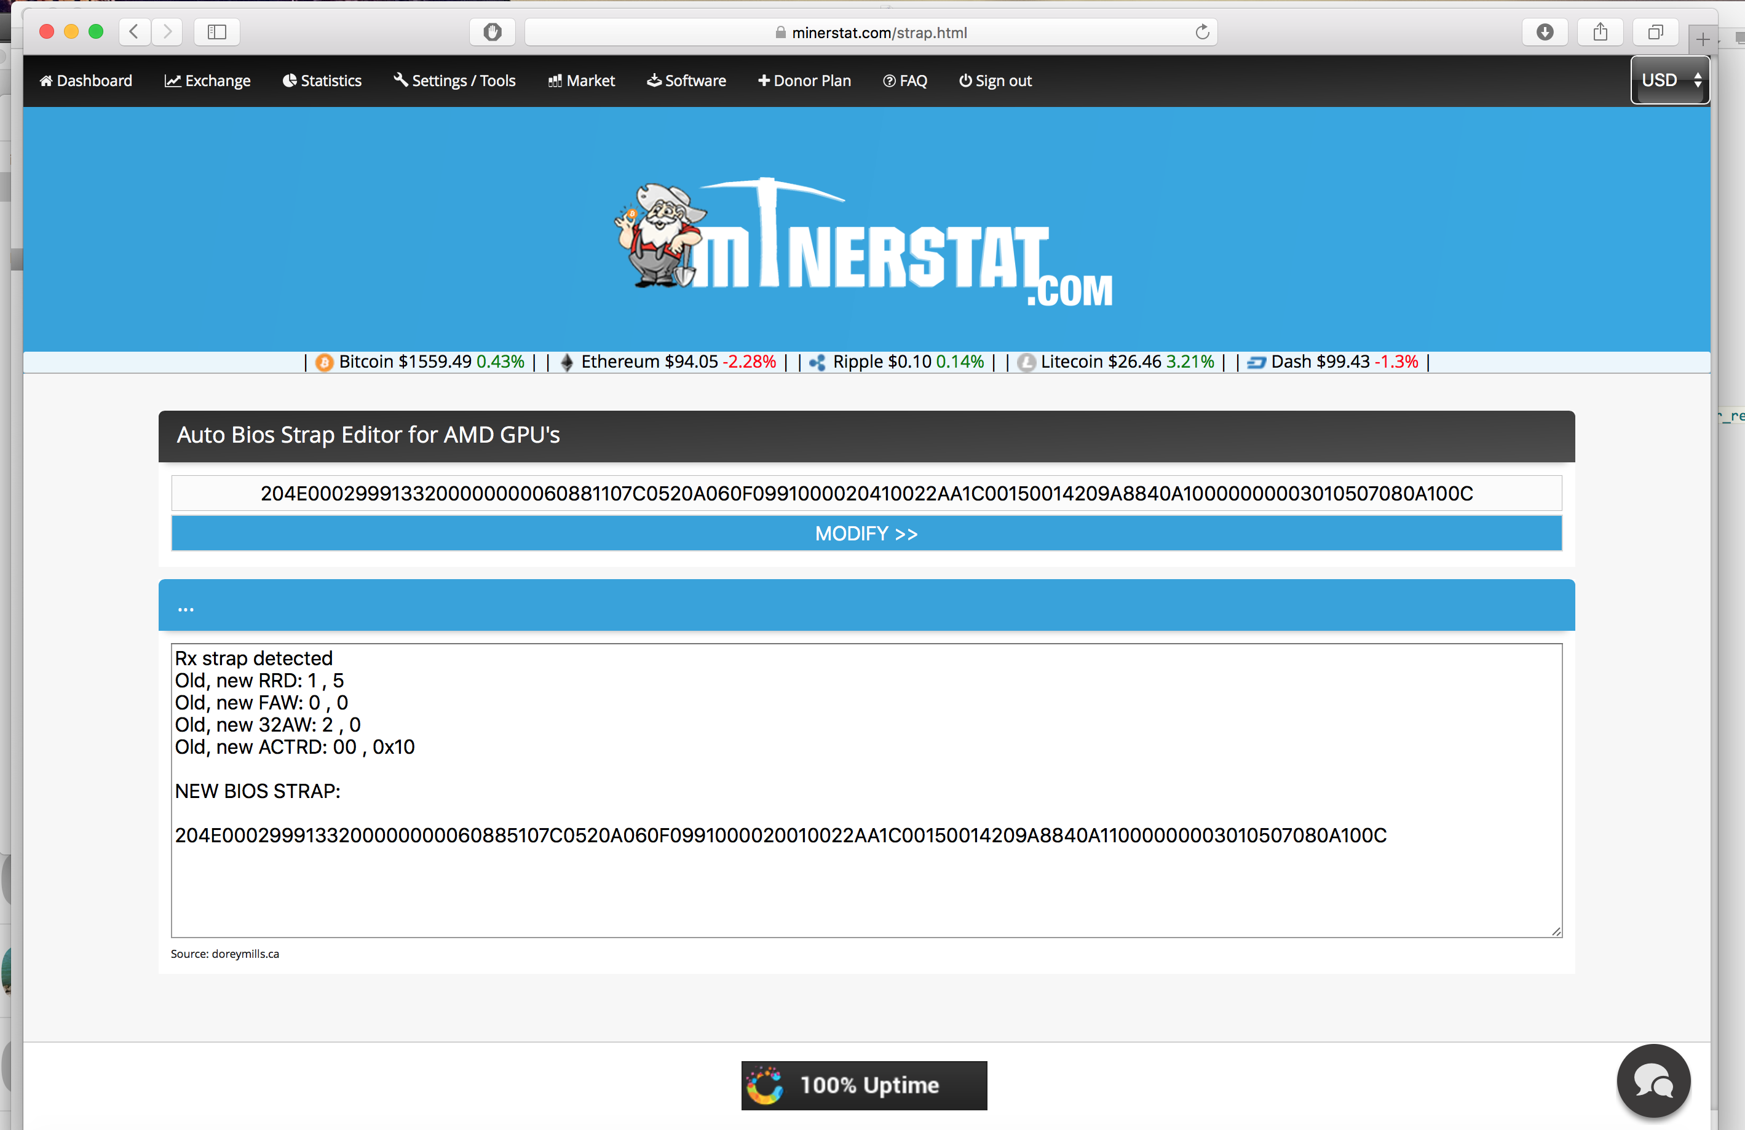
Task: Open the Statistics menu item
Action: coord(322,81)
